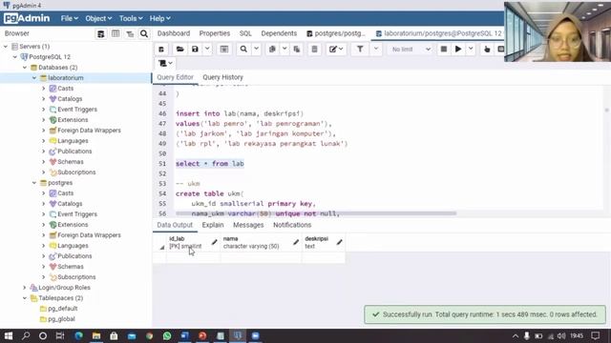
Task: Click the id_lab column header
Action: [193, 242]
